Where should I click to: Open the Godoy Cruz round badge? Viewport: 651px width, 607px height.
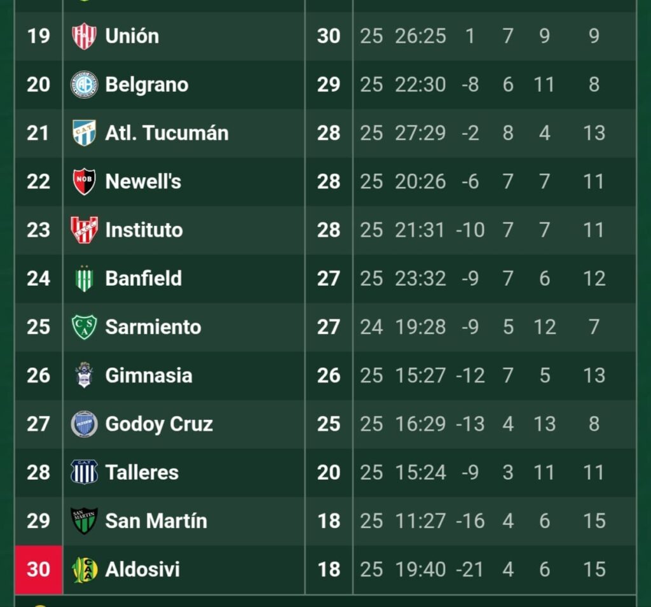tap(85, 424)
